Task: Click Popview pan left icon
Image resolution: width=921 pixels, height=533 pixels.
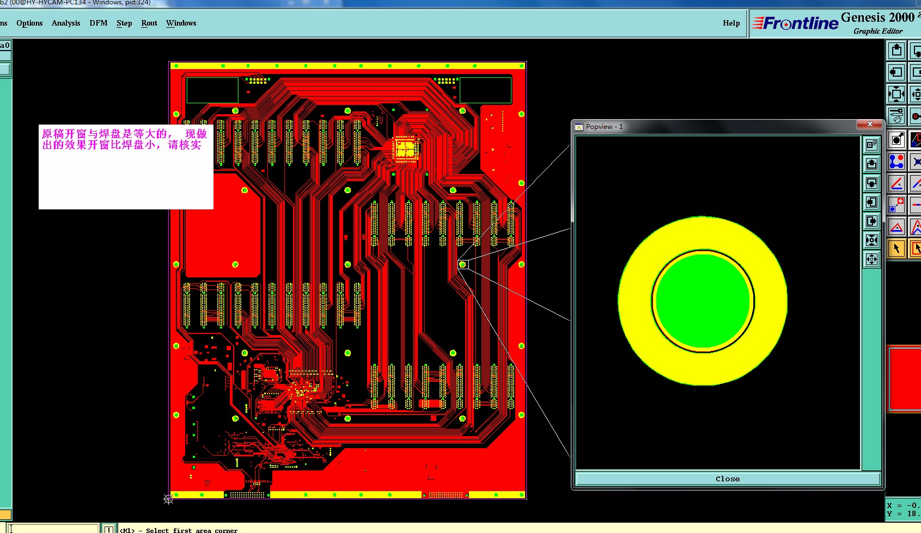Action: pyautogui.click(x=871, y=202)
